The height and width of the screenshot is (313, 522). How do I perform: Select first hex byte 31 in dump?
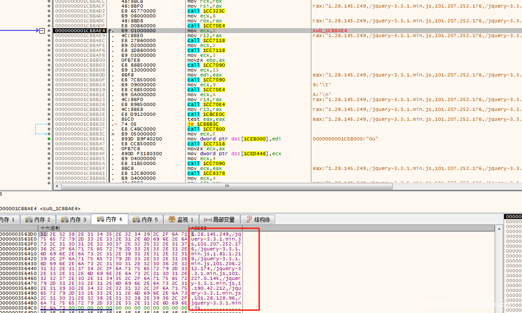[x=43, y=234]
